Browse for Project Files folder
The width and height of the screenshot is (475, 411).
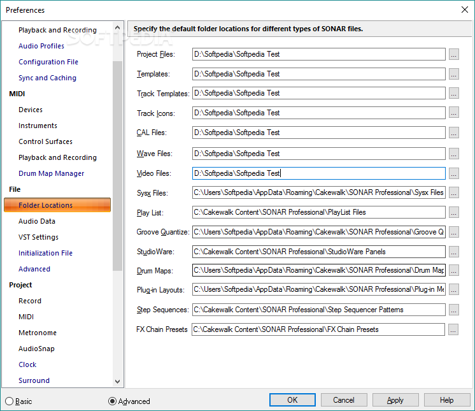pyautogui.click(x=453, y=54)
